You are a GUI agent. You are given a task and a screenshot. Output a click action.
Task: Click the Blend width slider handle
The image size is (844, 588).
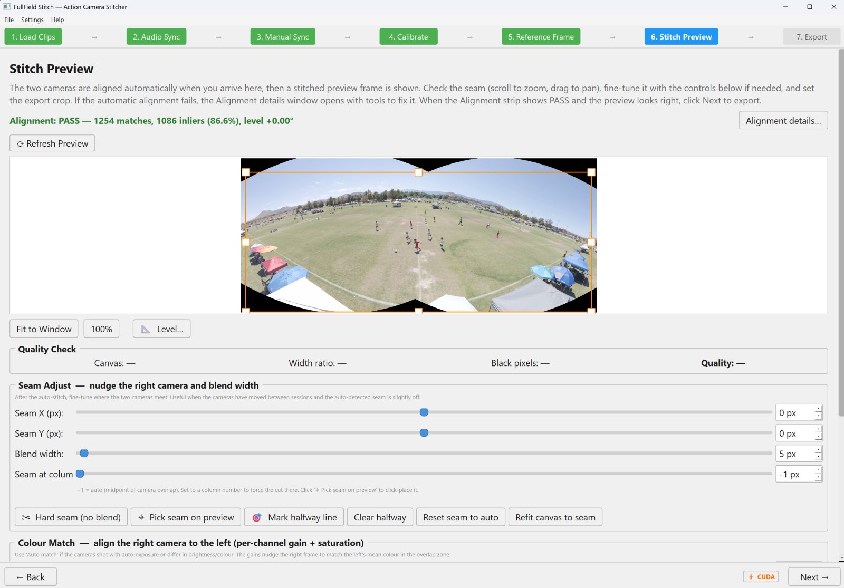click(x=84, y=454)
